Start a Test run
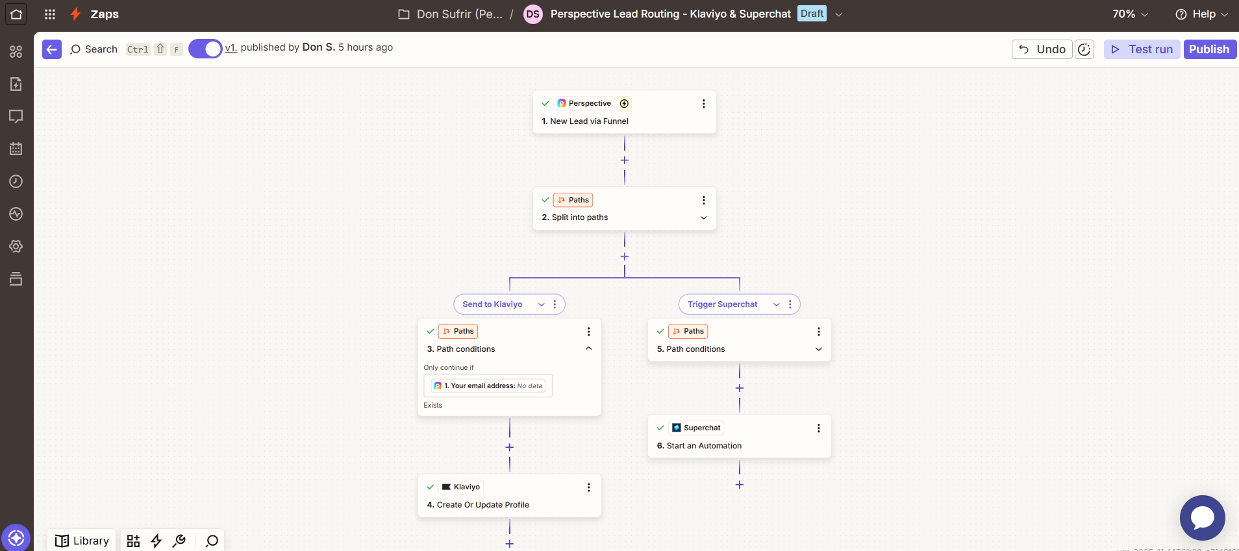The height and width of the screenshot is (551, 1239). click(1142, 49)
